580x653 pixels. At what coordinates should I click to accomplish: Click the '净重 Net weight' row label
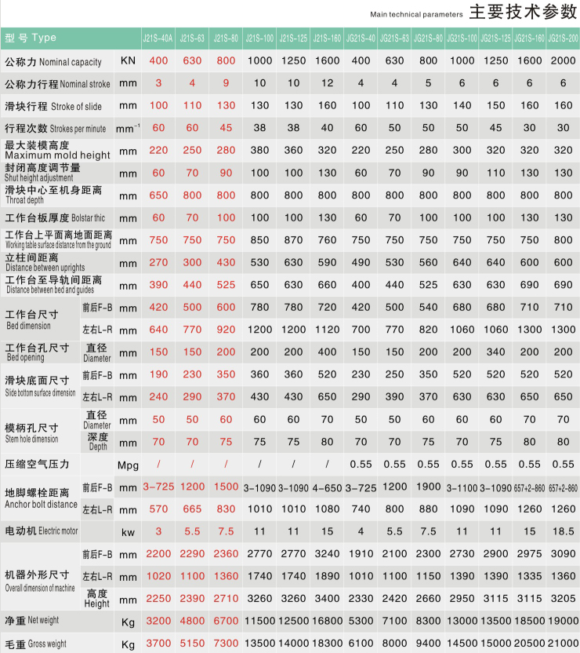31,621
